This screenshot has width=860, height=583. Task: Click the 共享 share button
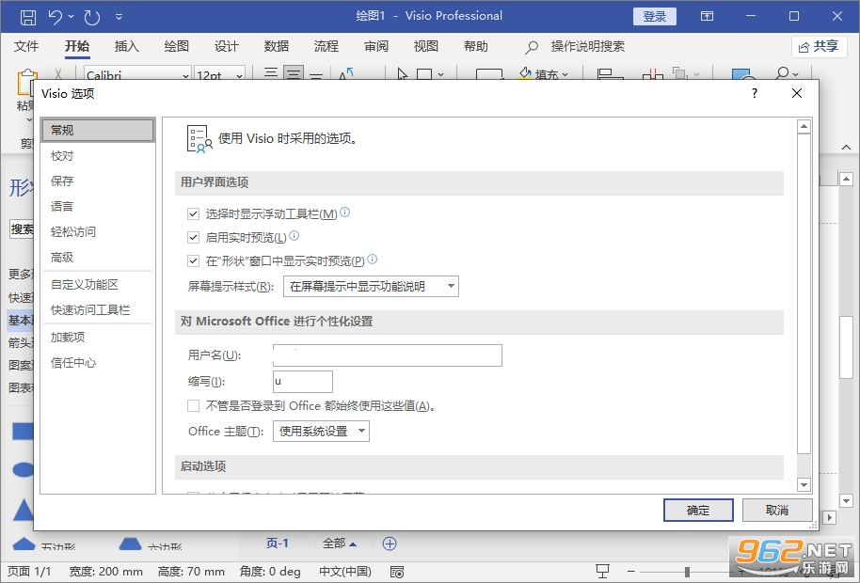[x=819, y=47]
